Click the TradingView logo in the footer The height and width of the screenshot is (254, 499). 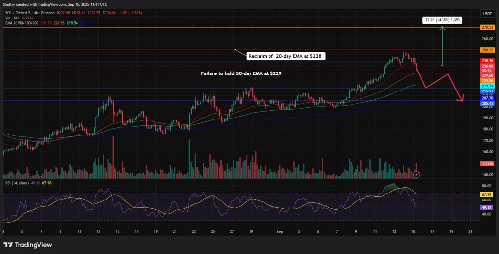pos(27,245)
